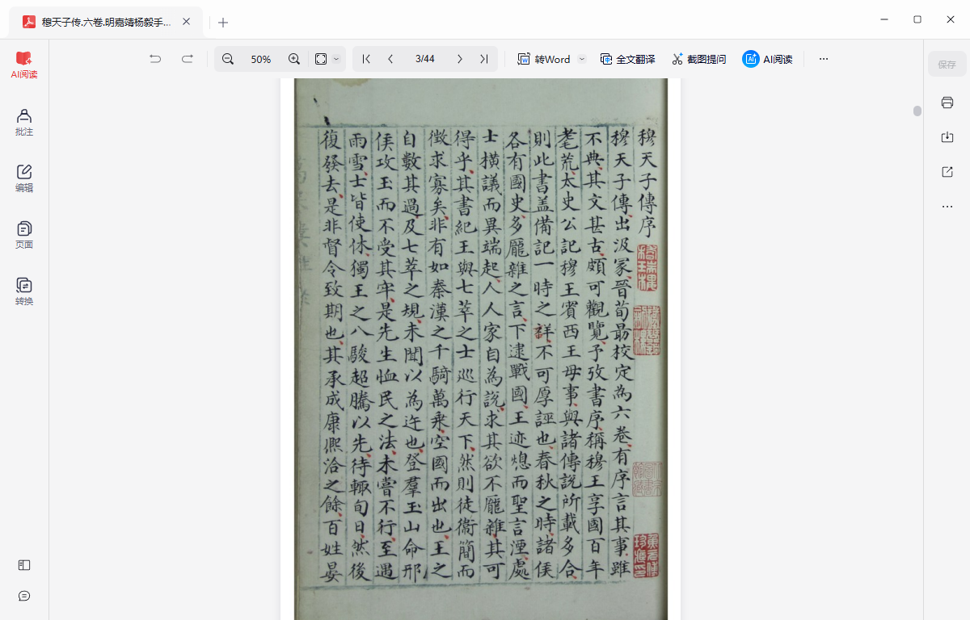
Task: Click the scanned manuscript page
Action: 481,349
